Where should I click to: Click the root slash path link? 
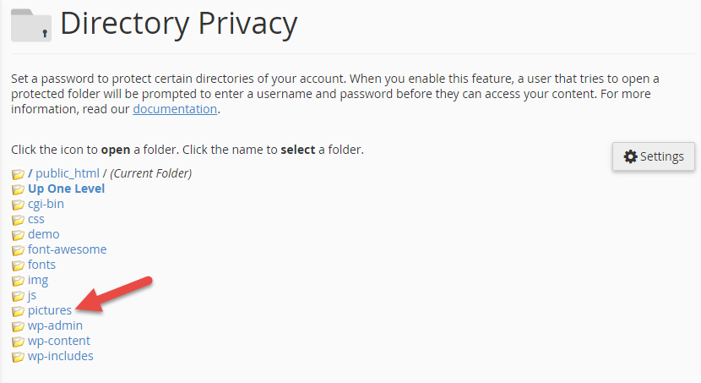[30, 173]
